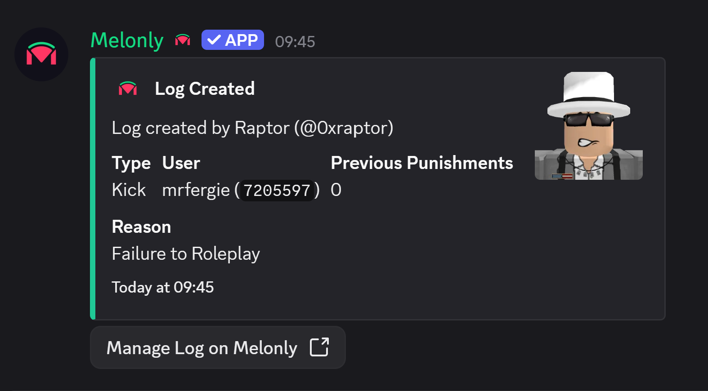
Task: Open the Previous Punishments column header
Action: click(421, 163)
